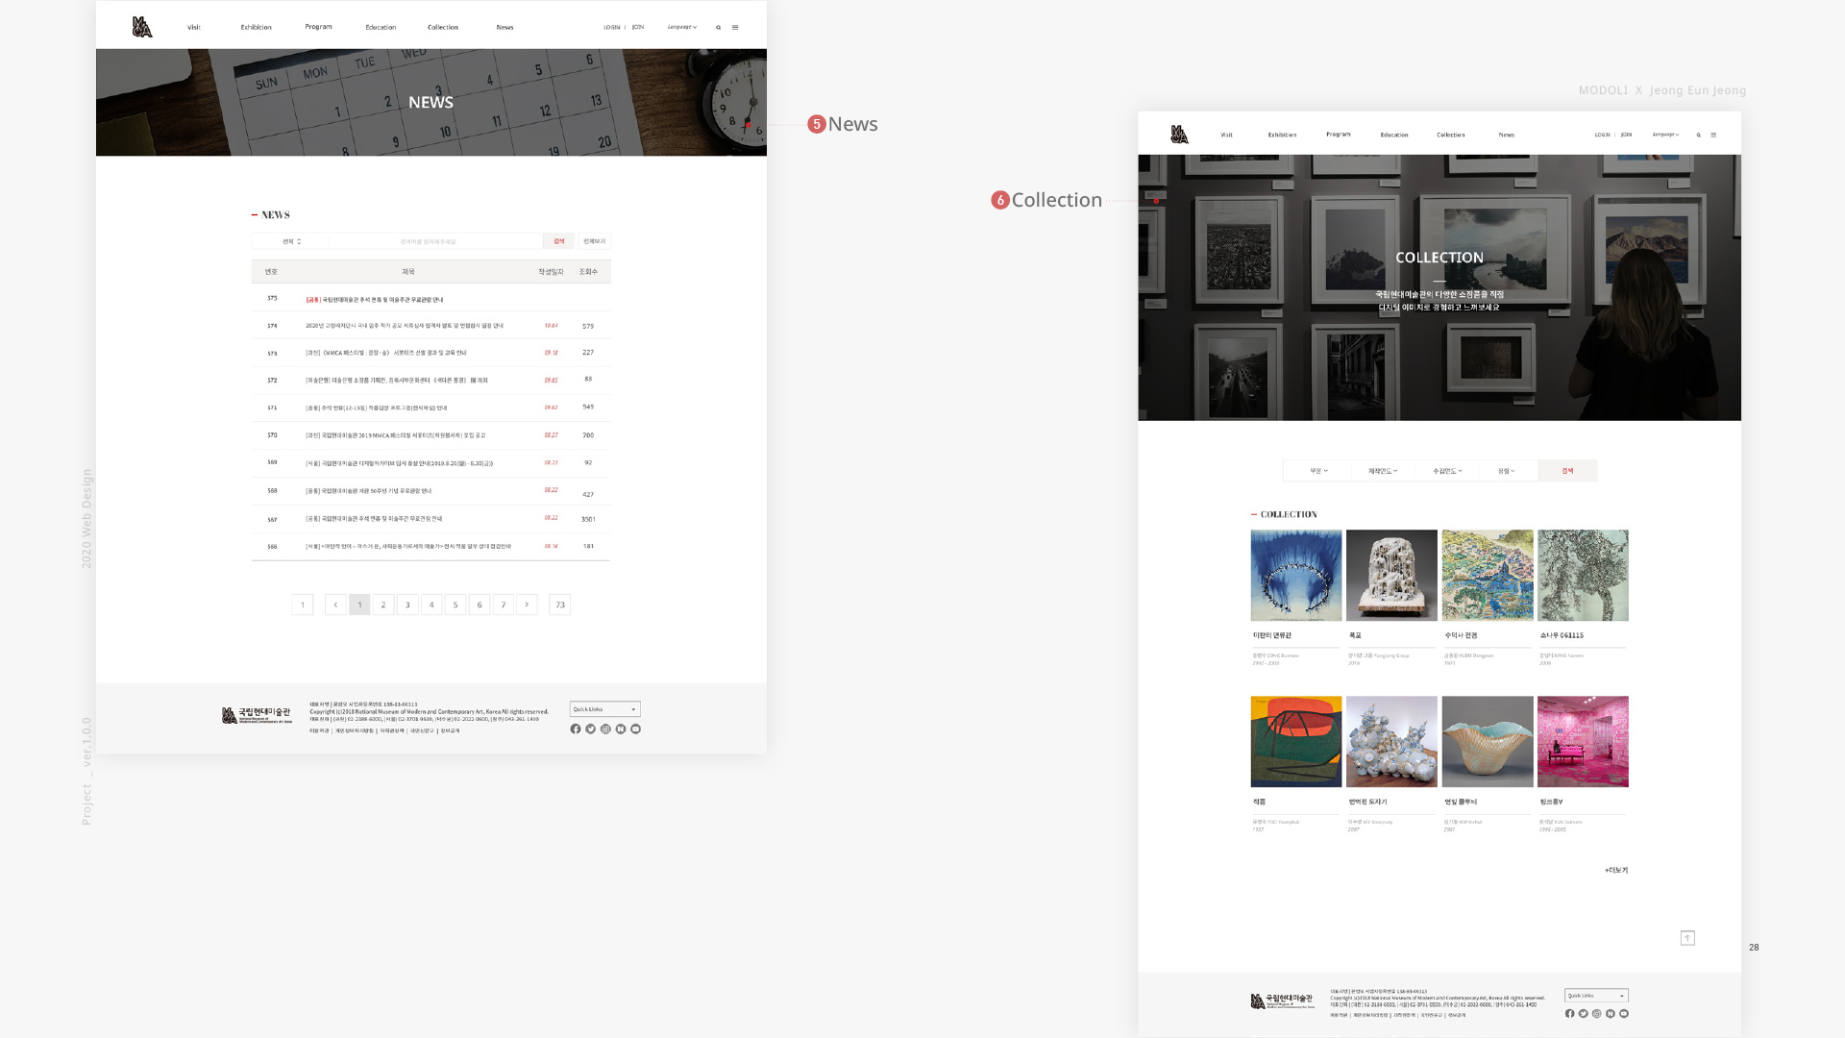Open the hamburger menu in the News page header
Screen dimensions: 1845x1038
pyautogui.click(x=735, y=28)
